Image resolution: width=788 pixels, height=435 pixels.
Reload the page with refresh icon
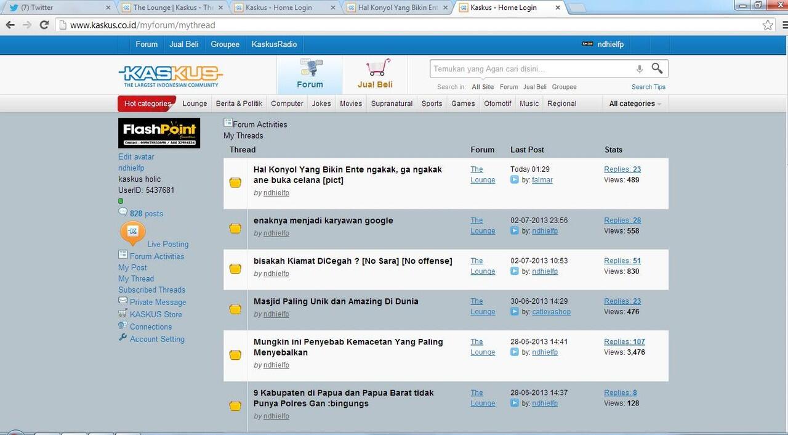[44, 25]
